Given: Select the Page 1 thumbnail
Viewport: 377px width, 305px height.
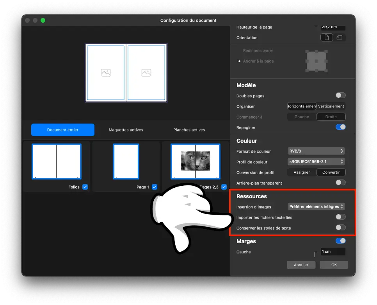Looking at the screenshot, I should click(x=126, y=161).
